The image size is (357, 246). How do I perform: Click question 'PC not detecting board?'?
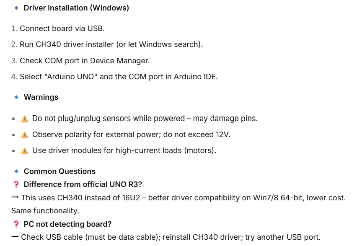tap(67, 224)
